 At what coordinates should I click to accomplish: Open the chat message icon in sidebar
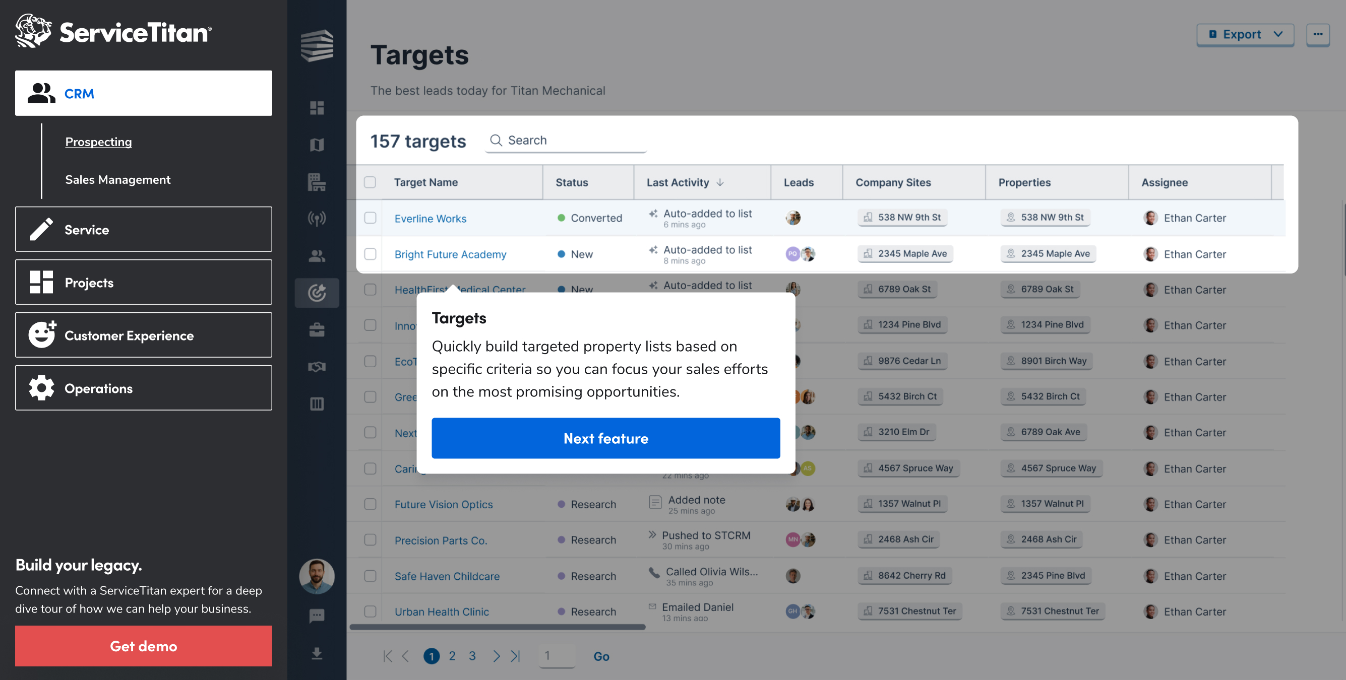click(x=317, y=616)
